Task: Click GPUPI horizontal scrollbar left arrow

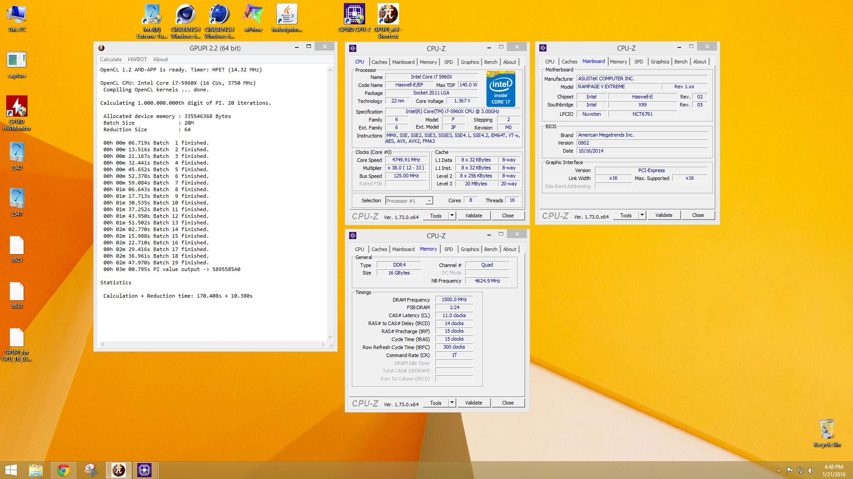Action: coord(103,344)
